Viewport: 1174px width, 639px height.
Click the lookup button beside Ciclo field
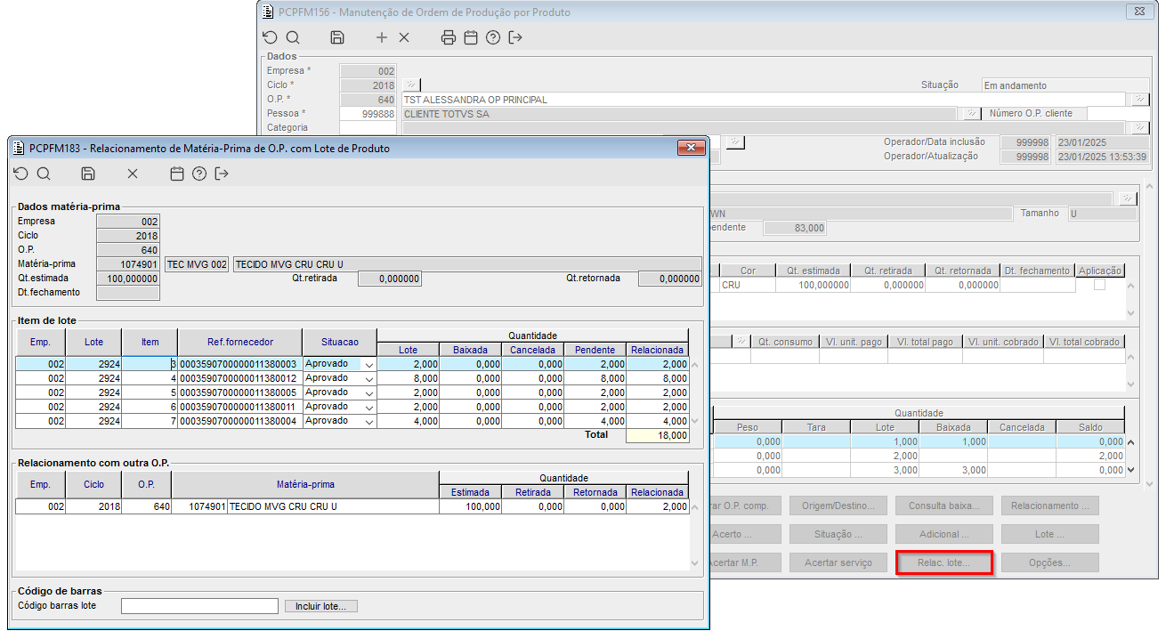click(411, 85)
